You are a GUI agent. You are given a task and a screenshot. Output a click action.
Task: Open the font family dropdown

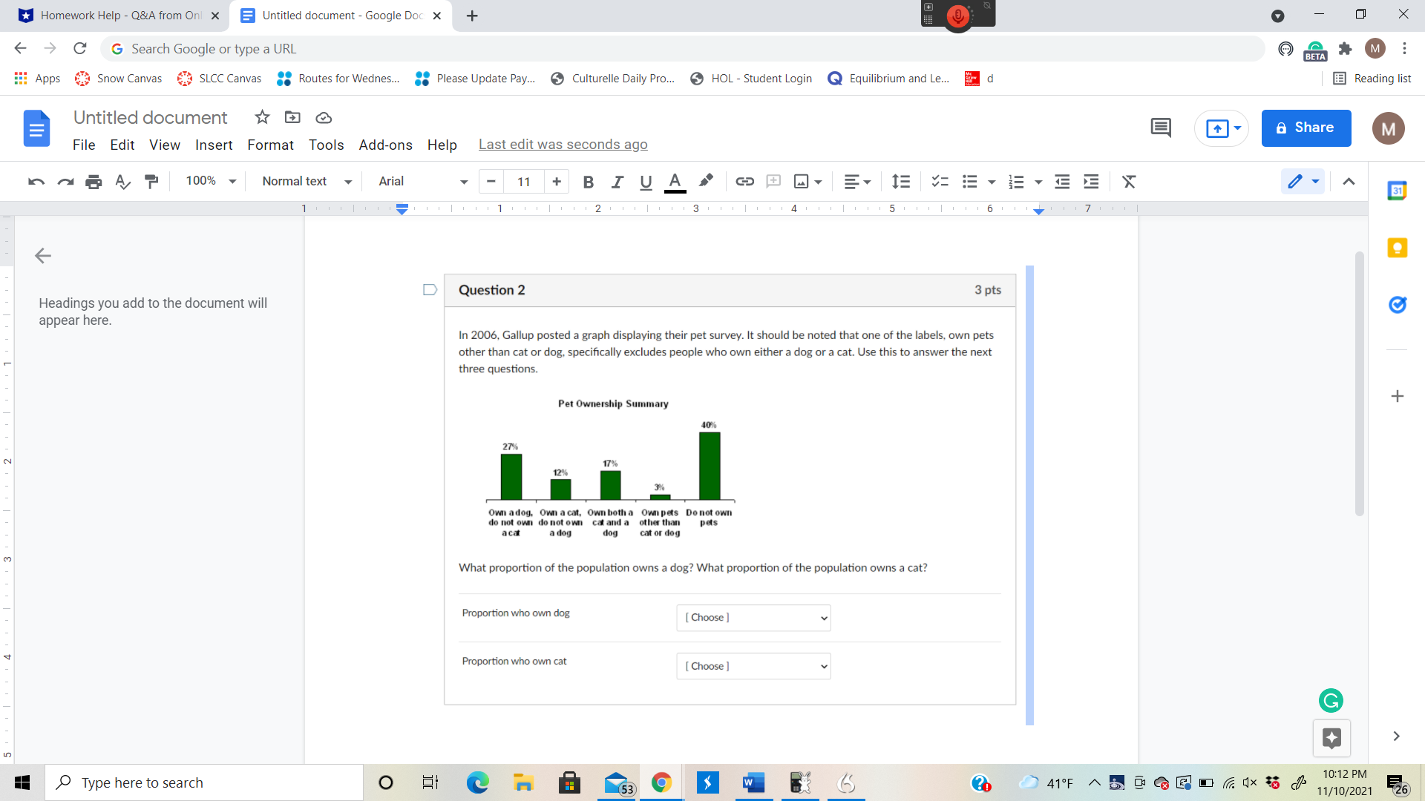419,181
